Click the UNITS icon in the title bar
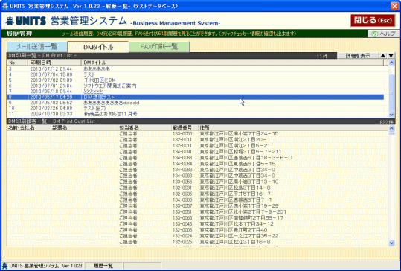This screenshot has width=401, height=271. pos(5,7)
